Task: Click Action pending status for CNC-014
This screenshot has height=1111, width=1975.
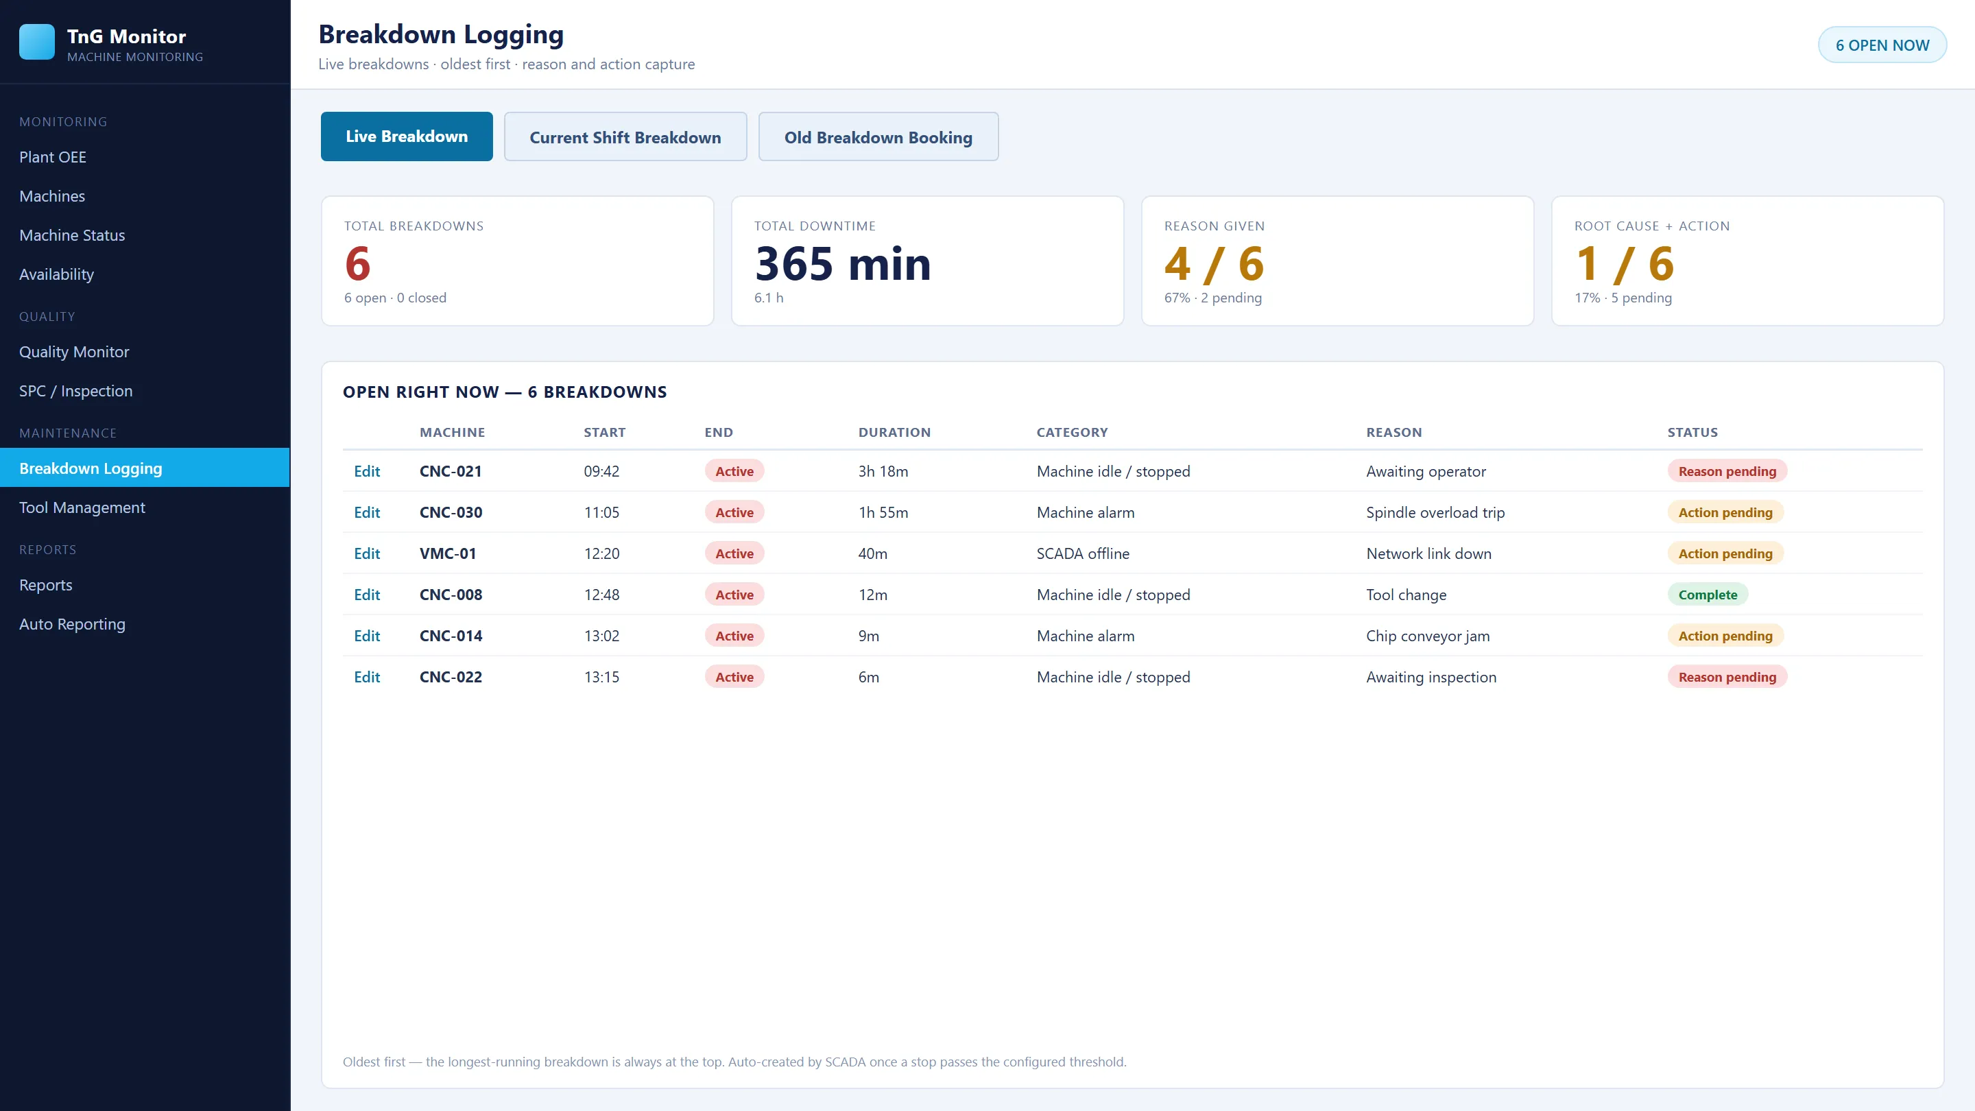Action: [x=1725, y=636]
